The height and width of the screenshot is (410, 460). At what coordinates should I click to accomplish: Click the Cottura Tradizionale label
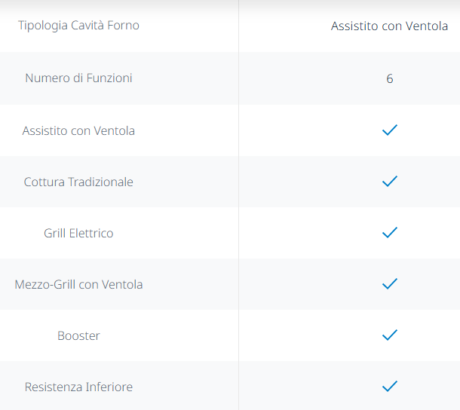pos(78,182)
